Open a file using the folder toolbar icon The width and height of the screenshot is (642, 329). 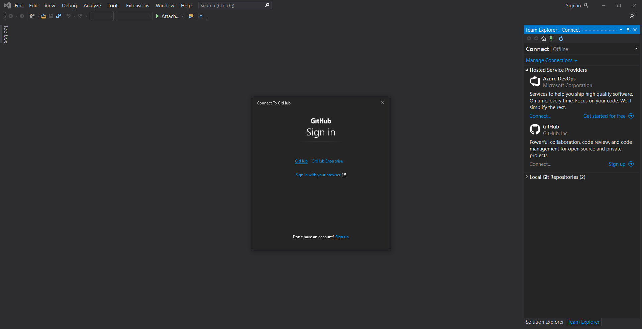(43, 16)
